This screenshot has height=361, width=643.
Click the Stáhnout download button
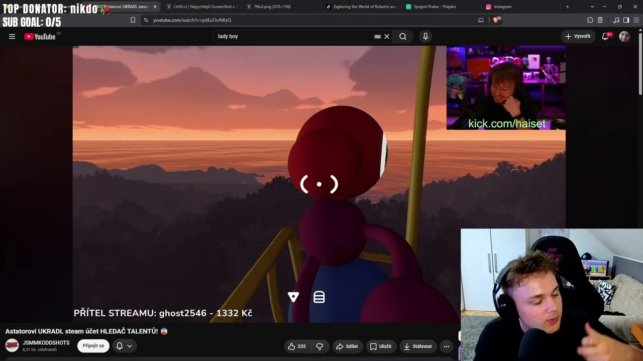(418, 346)
